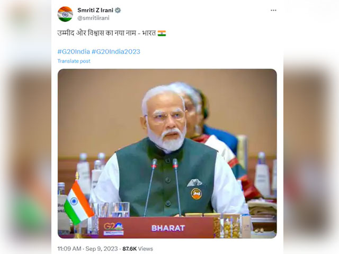The width and height of the screenshot is (339, 254).
Task: Open the Smriti Z Irani profile name
Action: [95, 10]
